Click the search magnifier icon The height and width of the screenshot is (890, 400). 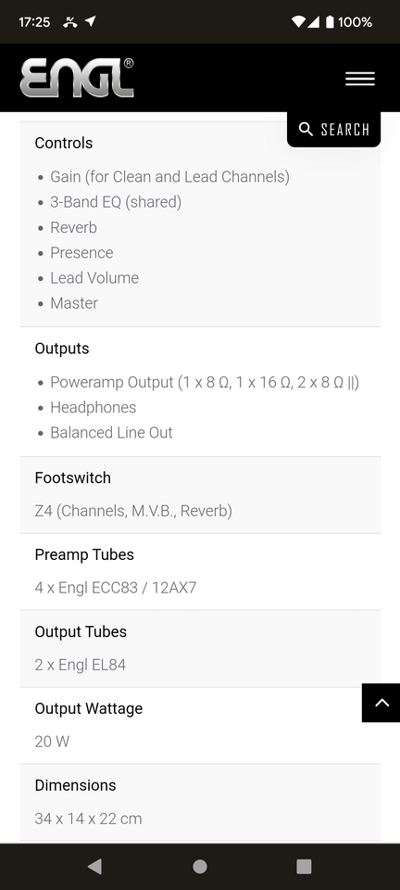(306, 130)
